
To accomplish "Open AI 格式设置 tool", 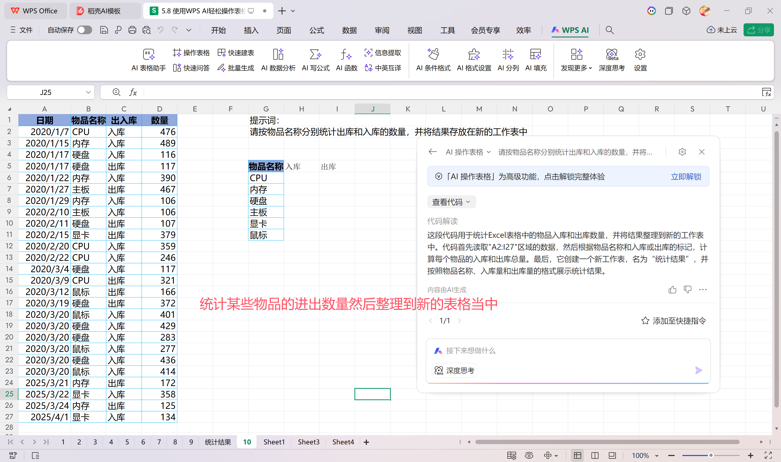I will point(474,60).
